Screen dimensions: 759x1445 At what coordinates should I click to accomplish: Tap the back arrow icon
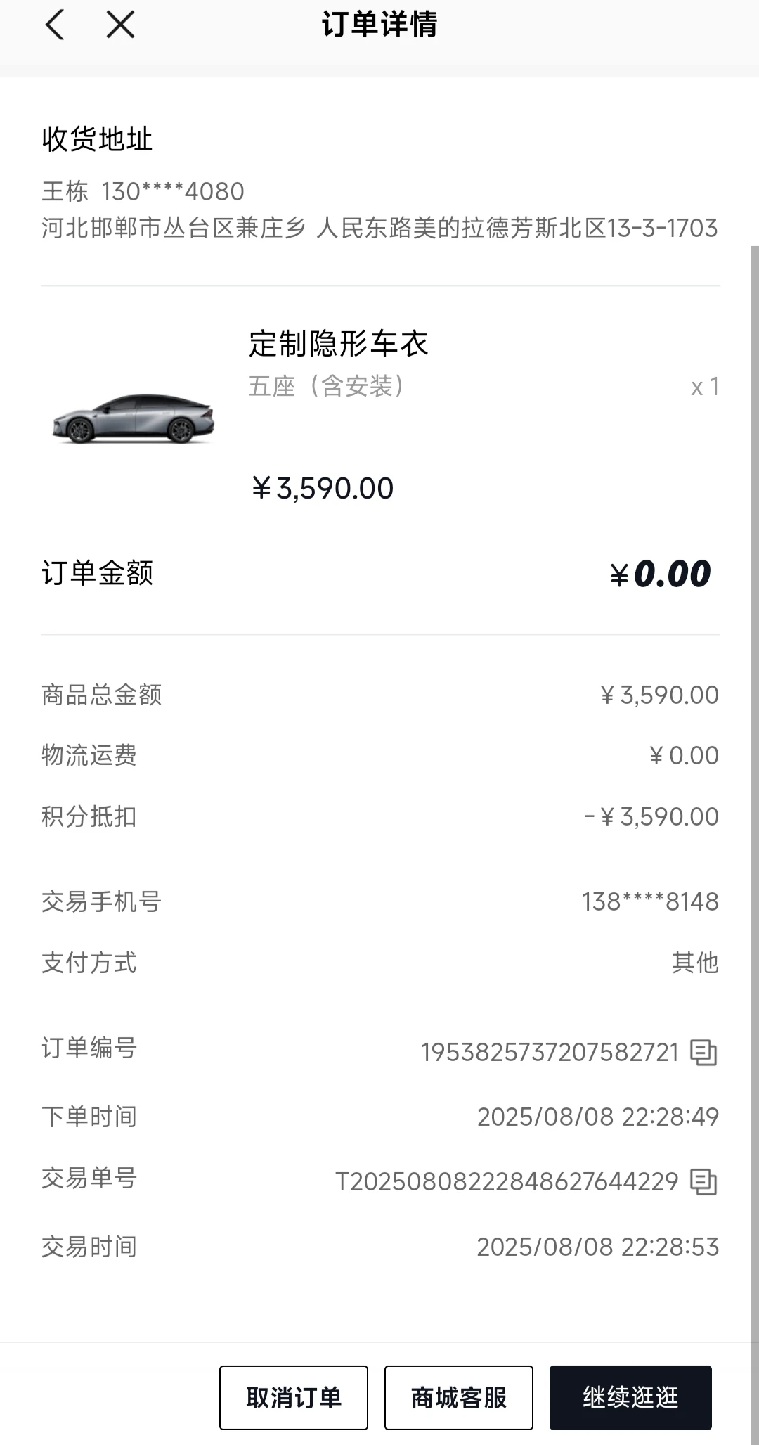[55, 25]
